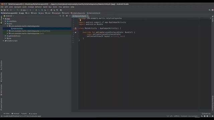Open the Project tool window side tab

click(1, 19)
